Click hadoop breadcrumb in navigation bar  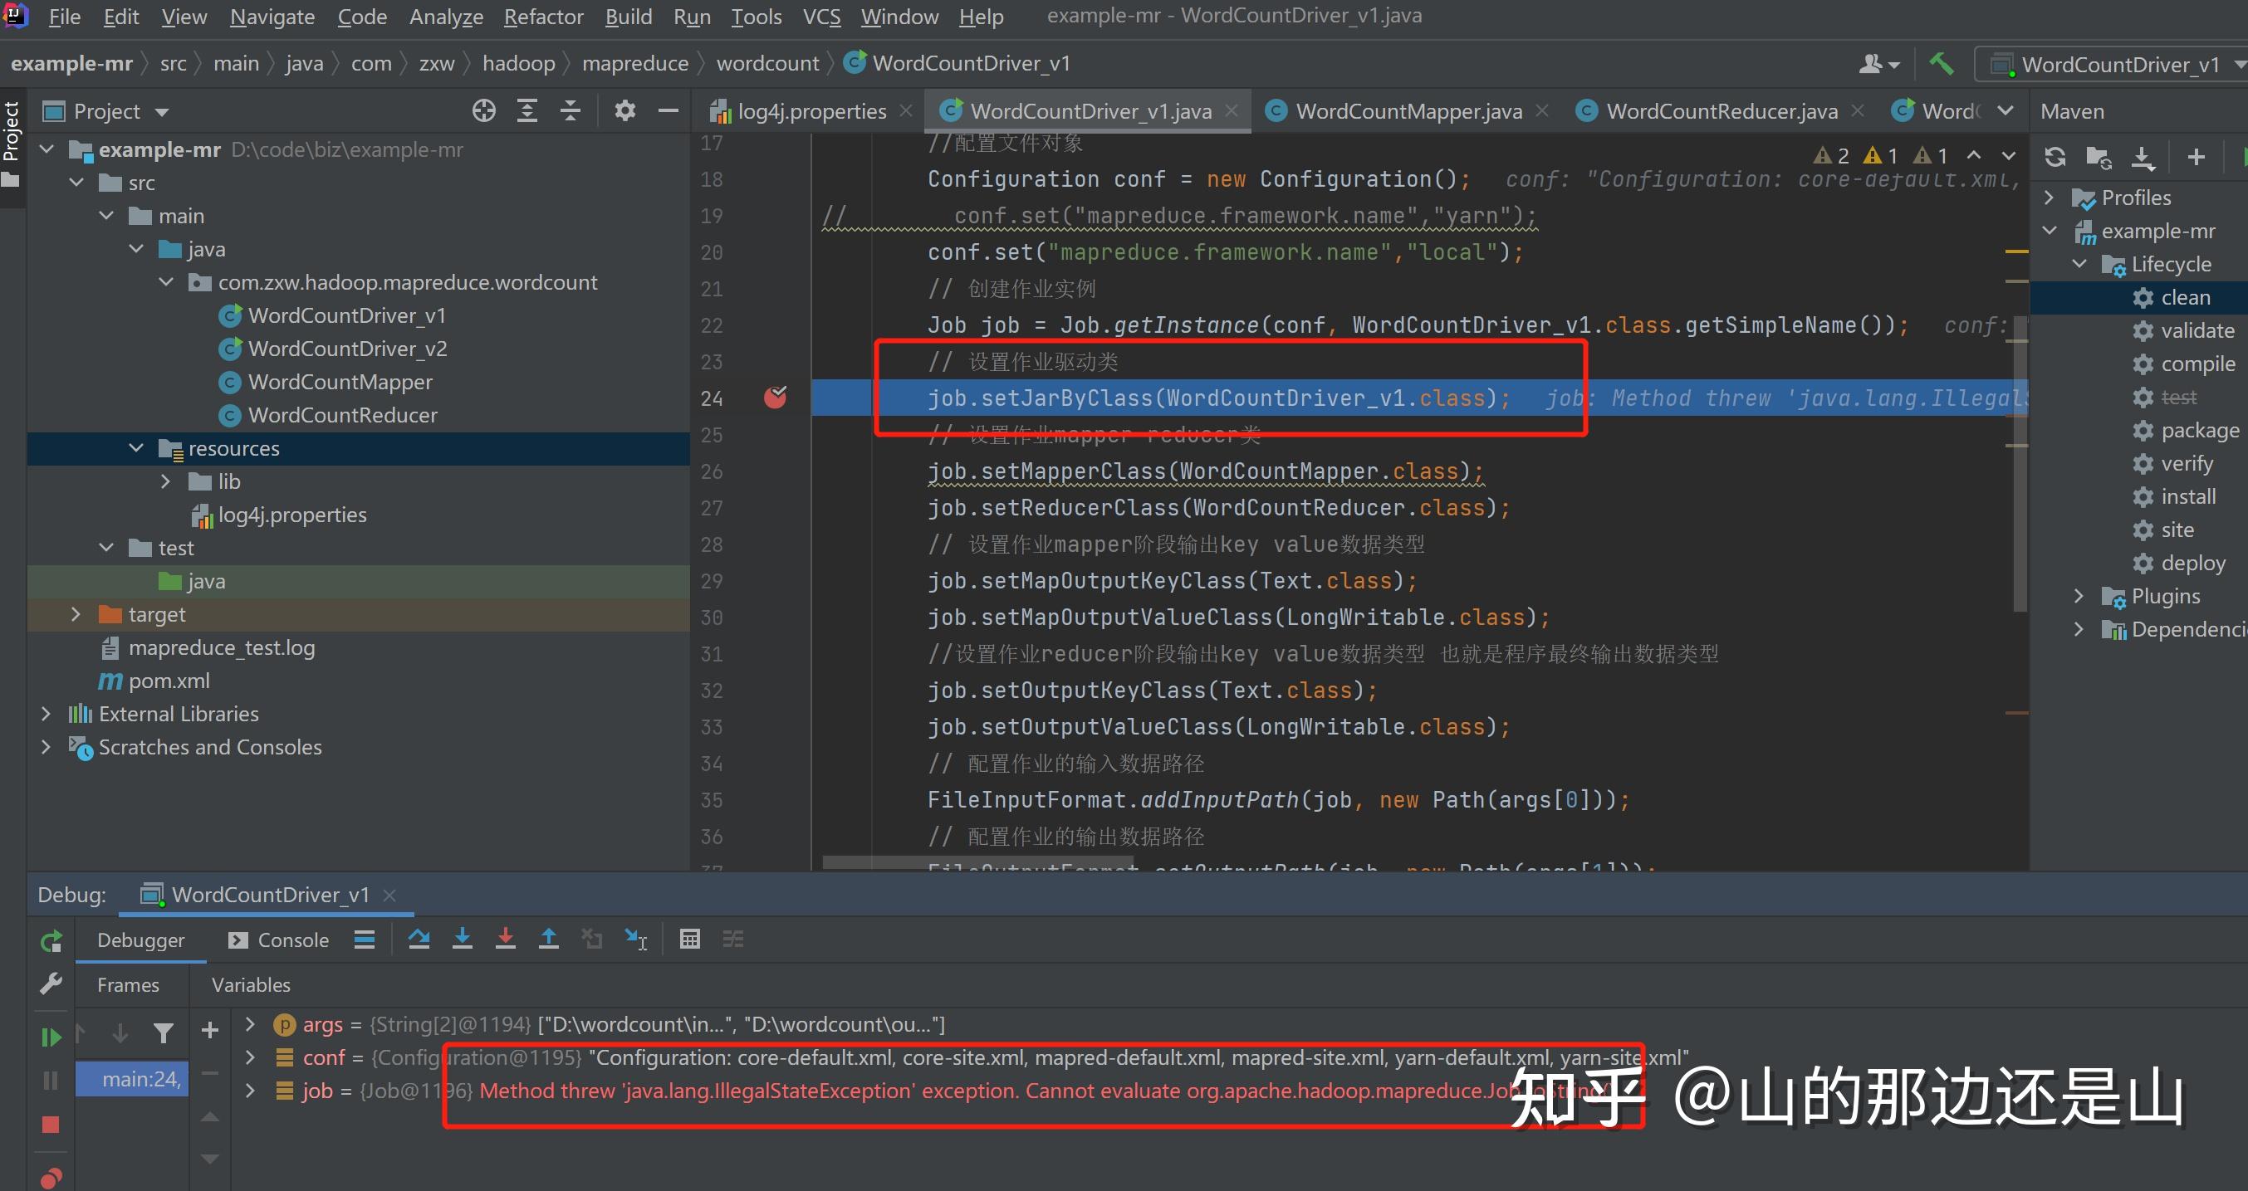[x=518, y=64]
